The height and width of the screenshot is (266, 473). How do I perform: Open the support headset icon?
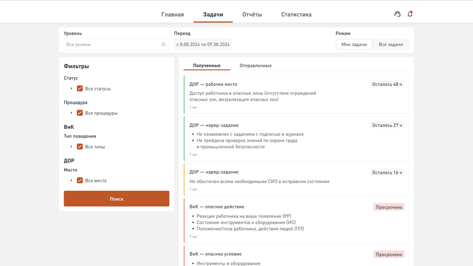coord(398,14)
